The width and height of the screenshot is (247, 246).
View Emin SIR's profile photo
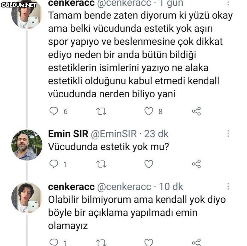click(27, 145)
